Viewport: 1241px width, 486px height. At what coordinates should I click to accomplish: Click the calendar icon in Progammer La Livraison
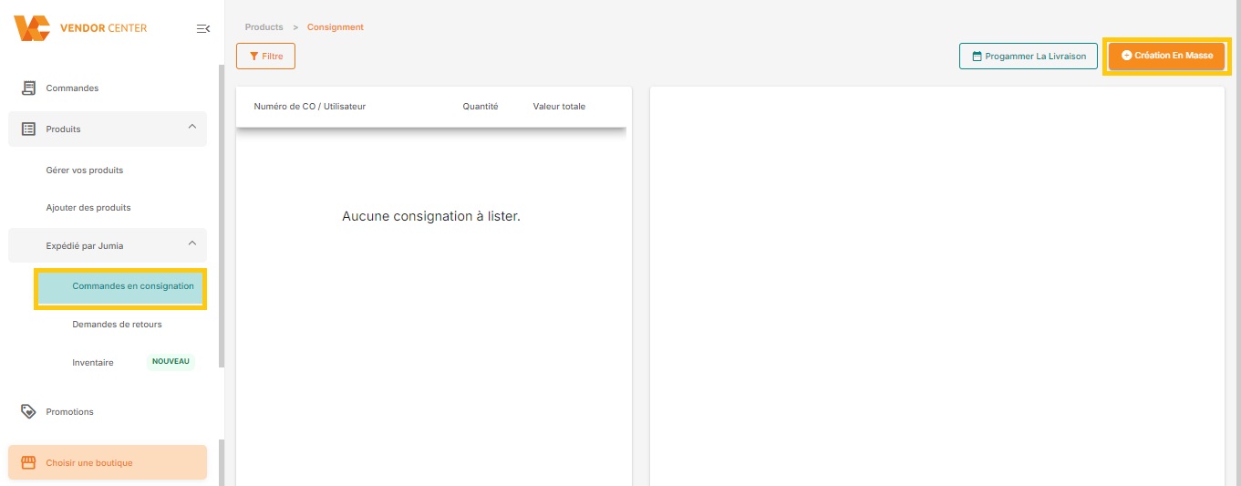pyautogui.click(x=977, y=57)
